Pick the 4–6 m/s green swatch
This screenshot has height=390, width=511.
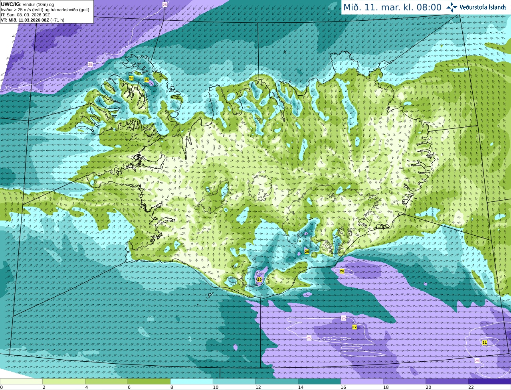click(x=106, y=381)
